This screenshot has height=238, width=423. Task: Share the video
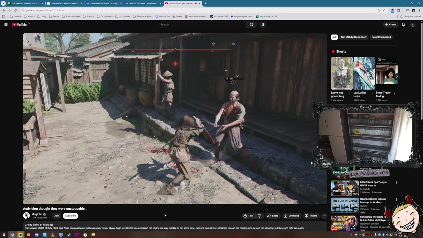pyautogui.click(x=273, y=216)
